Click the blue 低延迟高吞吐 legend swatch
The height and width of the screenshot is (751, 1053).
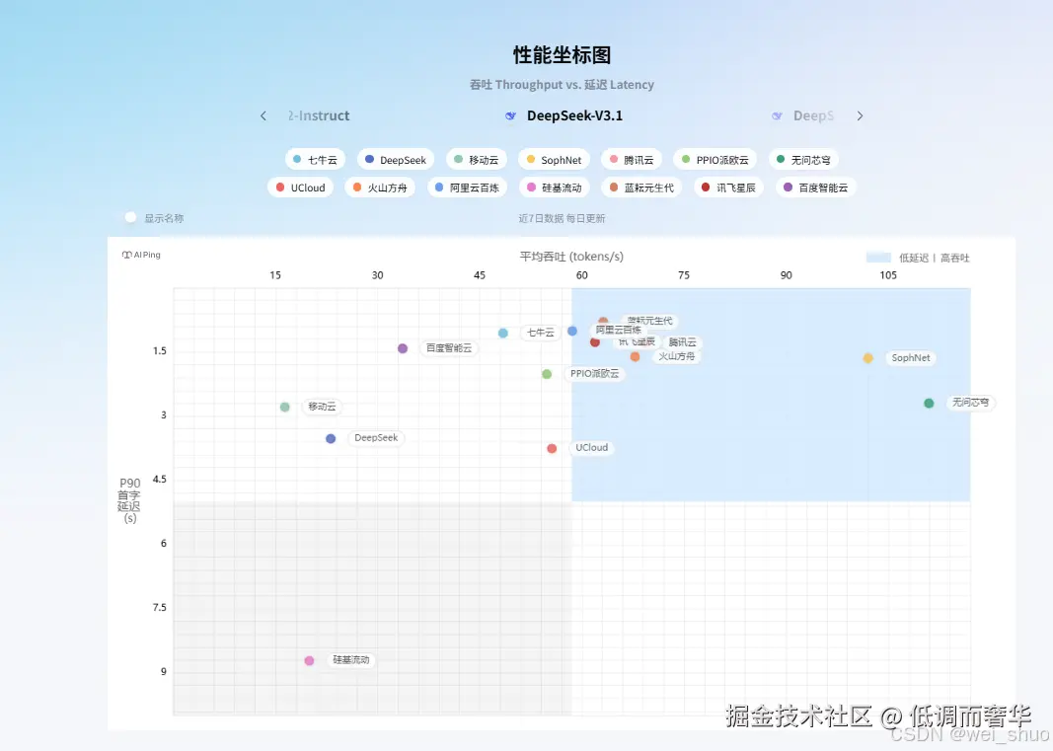878,257
